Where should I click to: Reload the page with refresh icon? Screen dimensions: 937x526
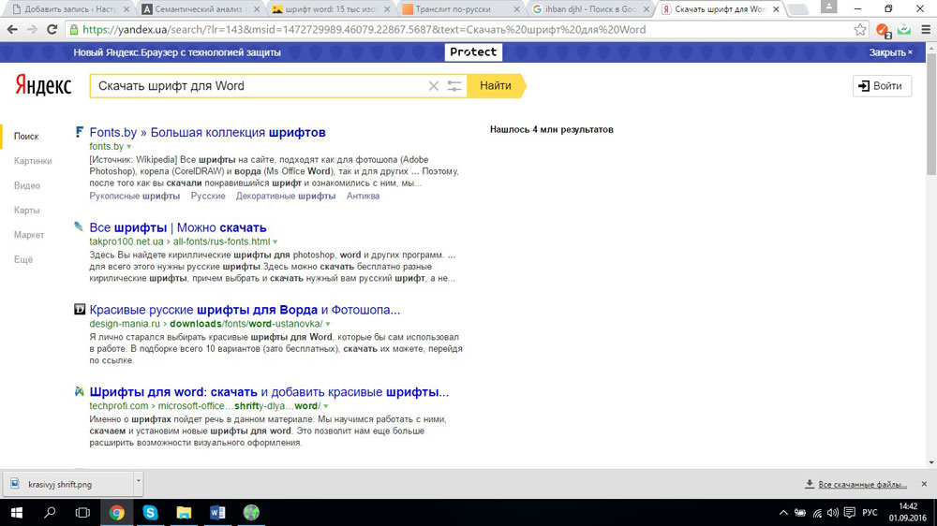point(52,29)
